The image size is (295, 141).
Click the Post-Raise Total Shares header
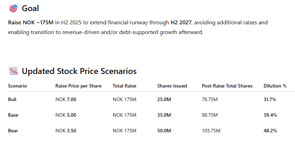[x=227, y=86]
